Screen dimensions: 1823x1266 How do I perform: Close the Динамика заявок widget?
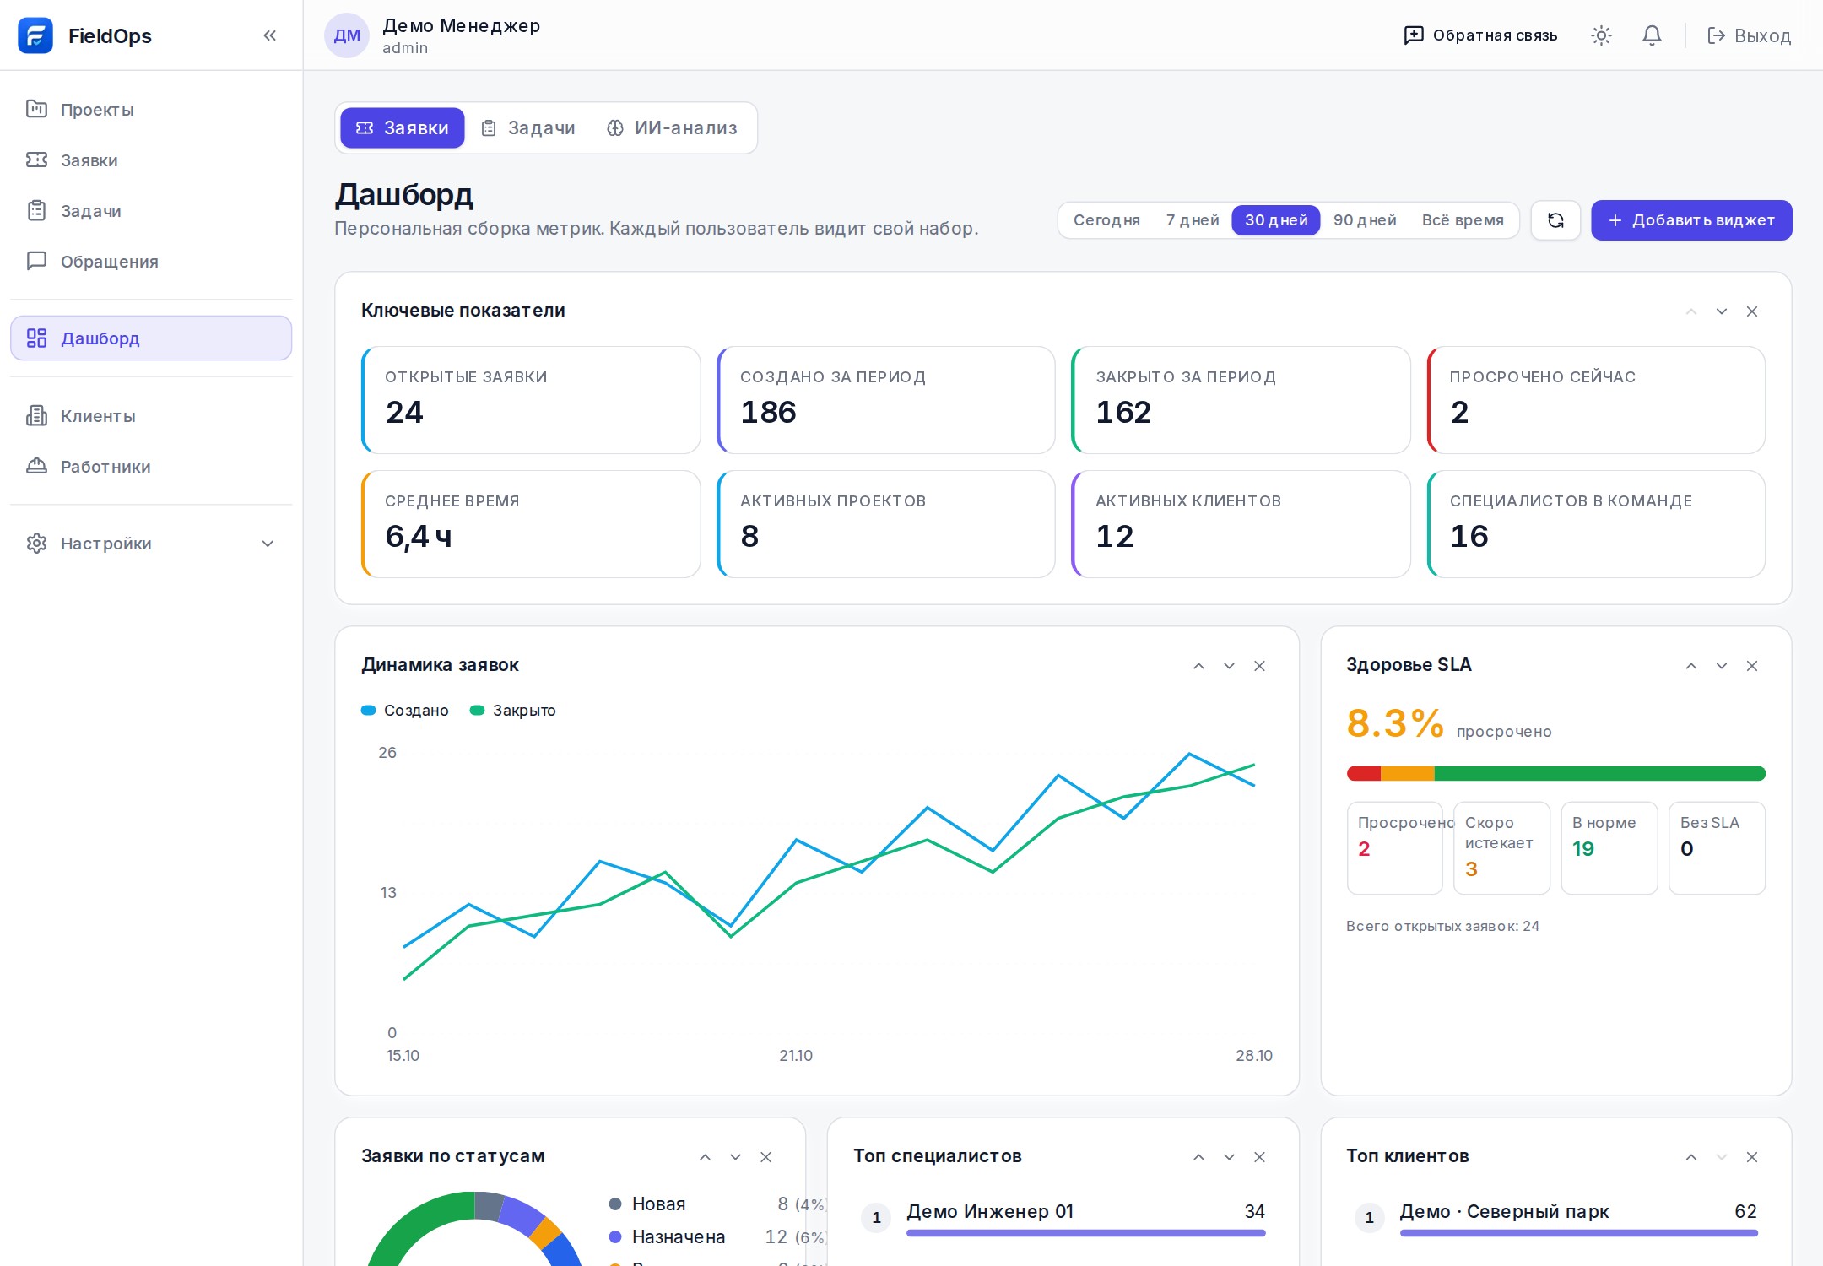(1259, 666)
